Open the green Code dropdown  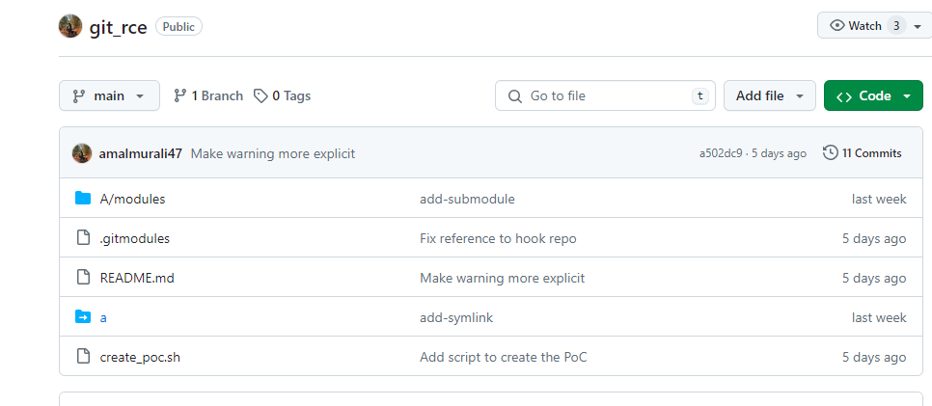[x=873, y=95]
